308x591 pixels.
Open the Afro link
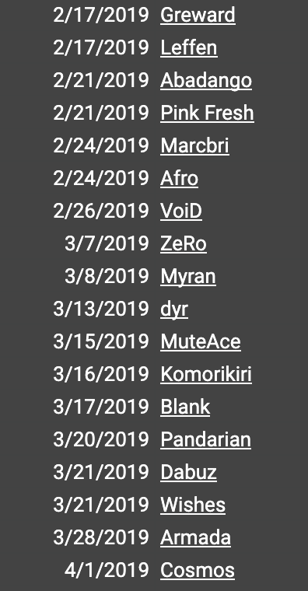click(x=180, y=178)
